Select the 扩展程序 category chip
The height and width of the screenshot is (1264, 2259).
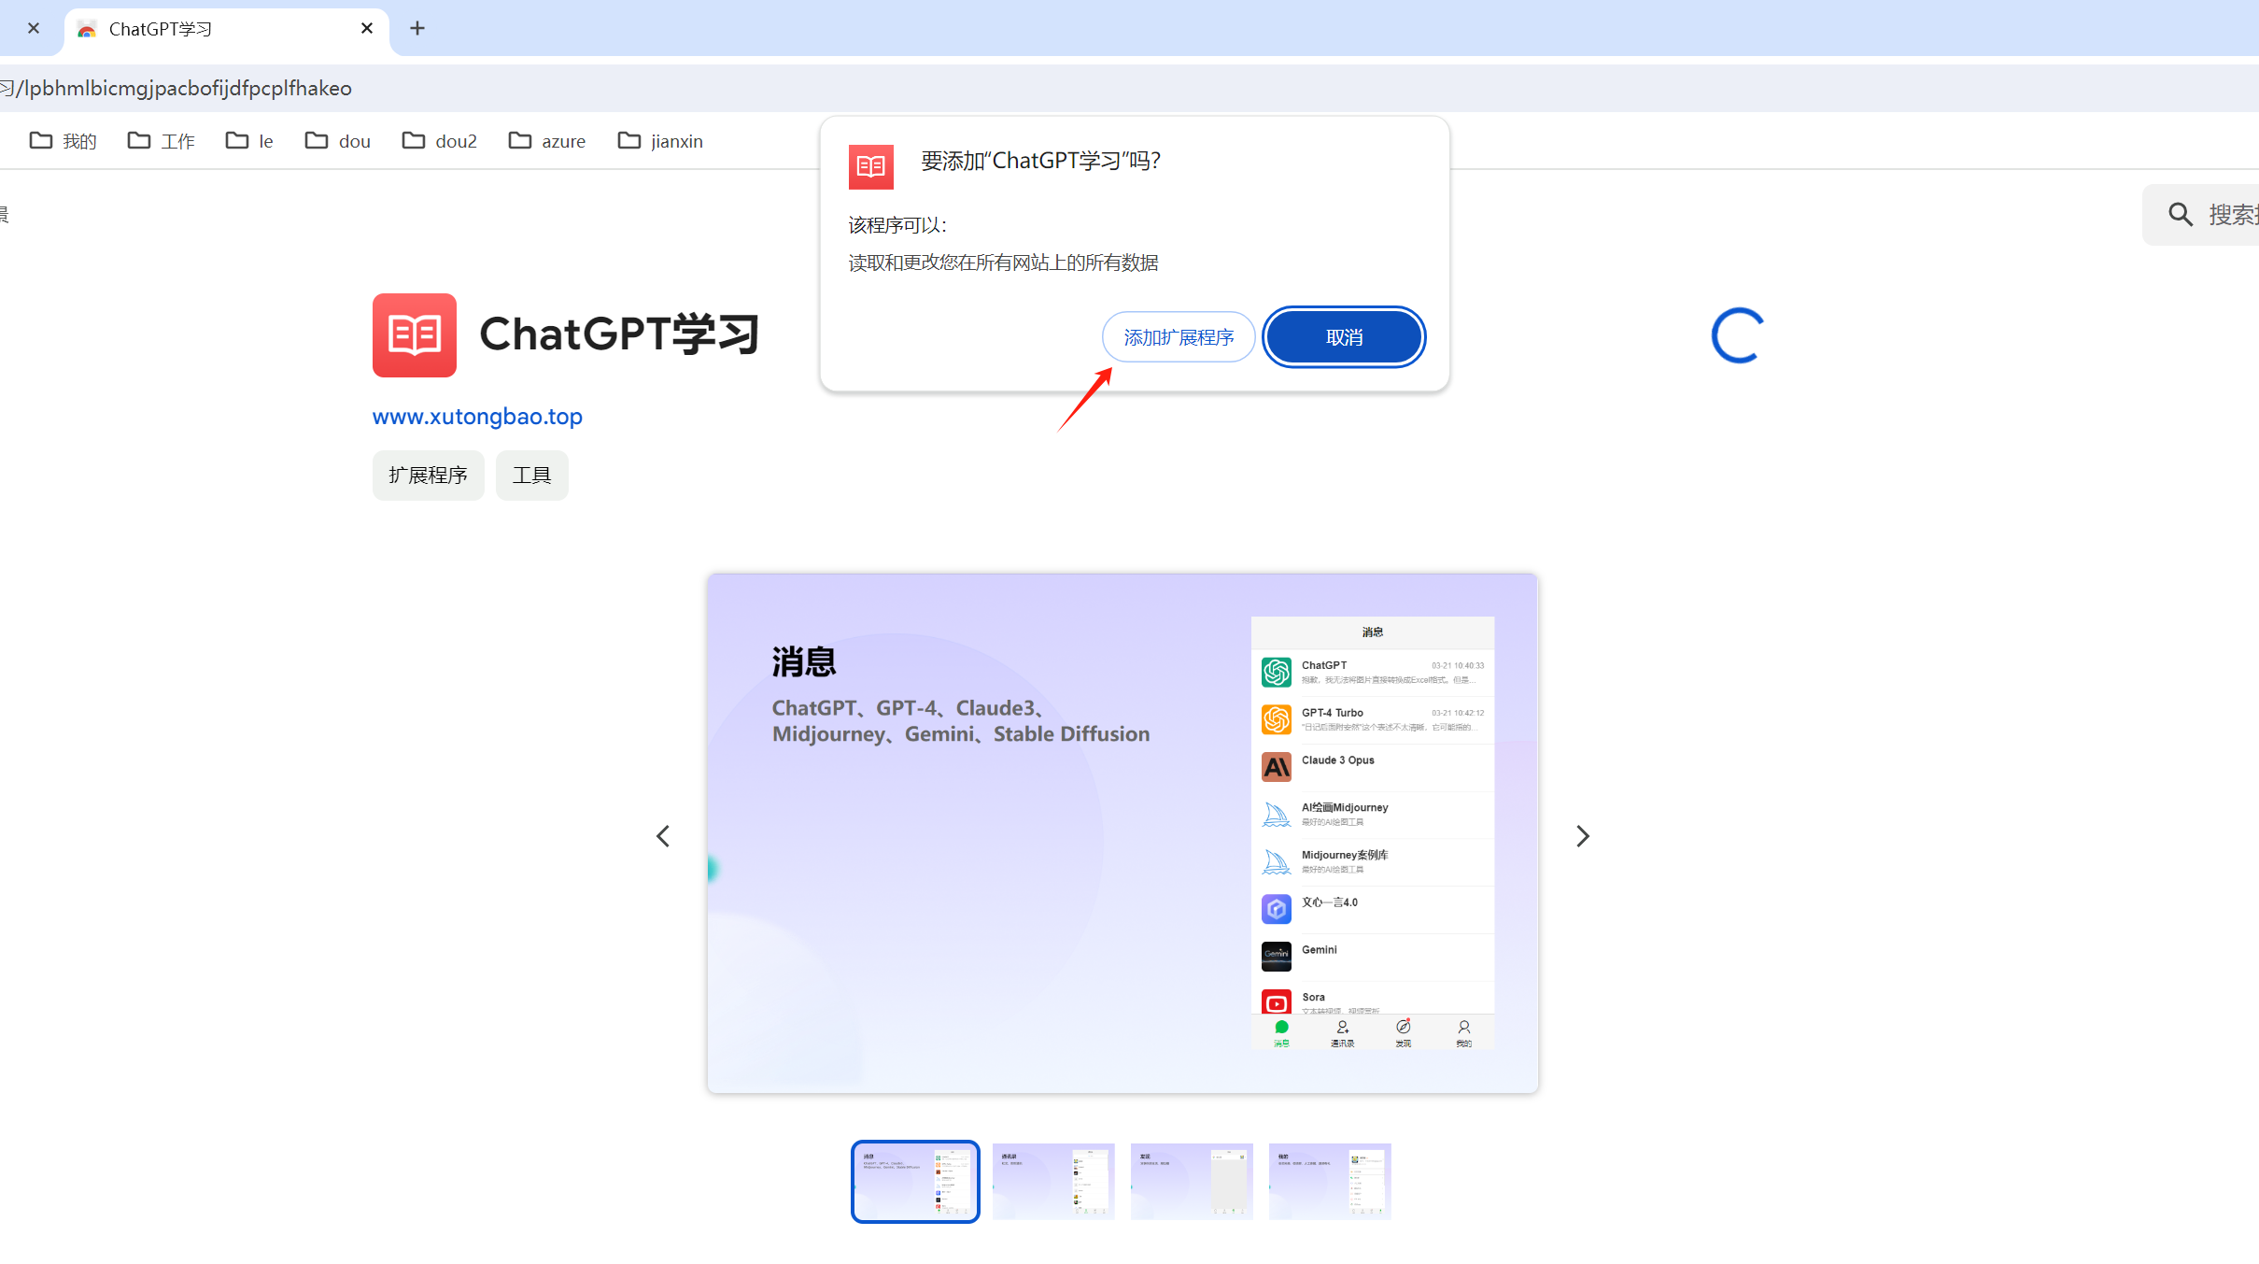point(428,476)
